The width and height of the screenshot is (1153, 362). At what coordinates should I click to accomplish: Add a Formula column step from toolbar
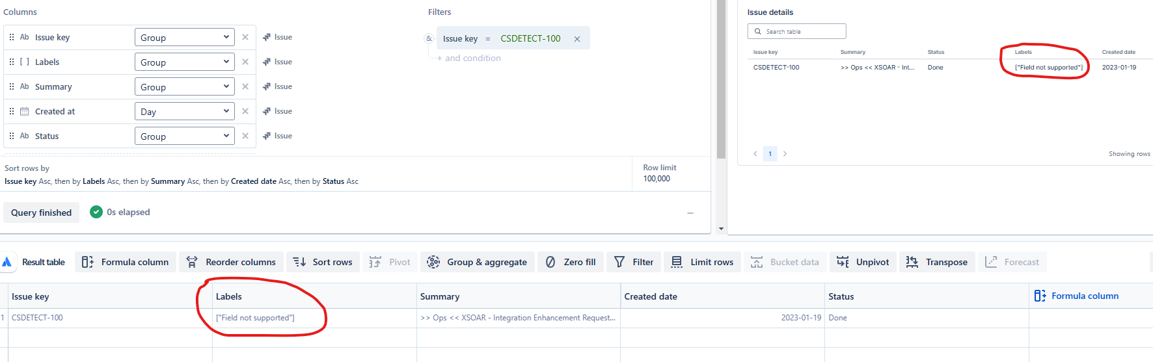pos(126,262)
